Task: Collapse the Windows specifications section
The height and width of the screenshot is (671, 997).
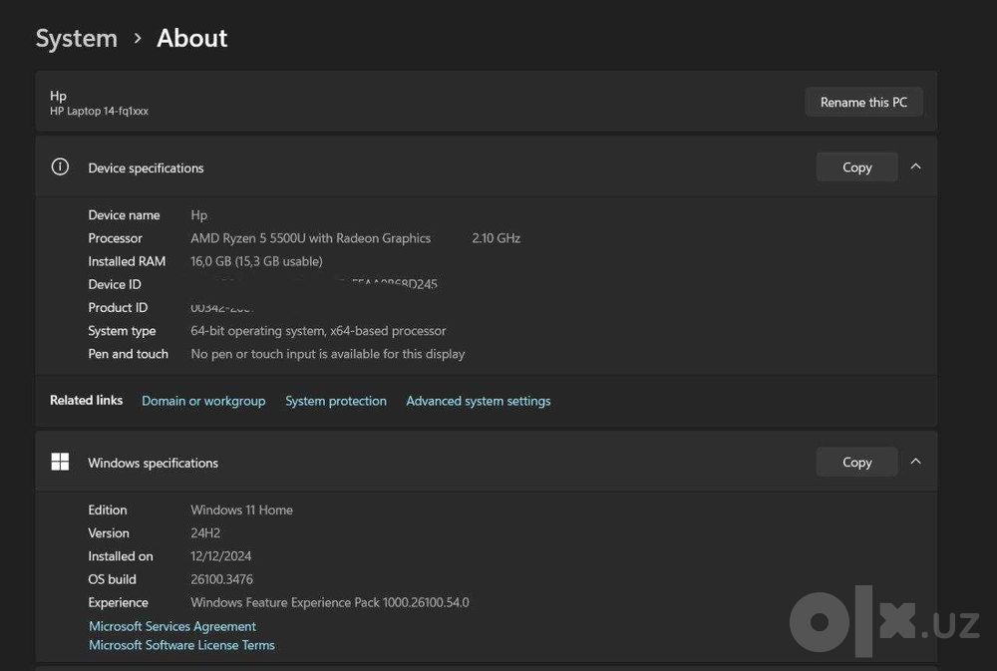Action: click(x=915, y=462)
